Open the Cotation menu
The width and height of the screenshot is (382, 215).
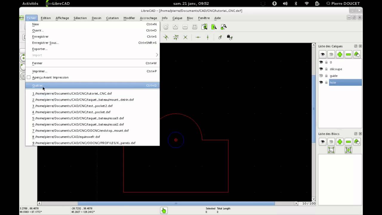[112, 18]
